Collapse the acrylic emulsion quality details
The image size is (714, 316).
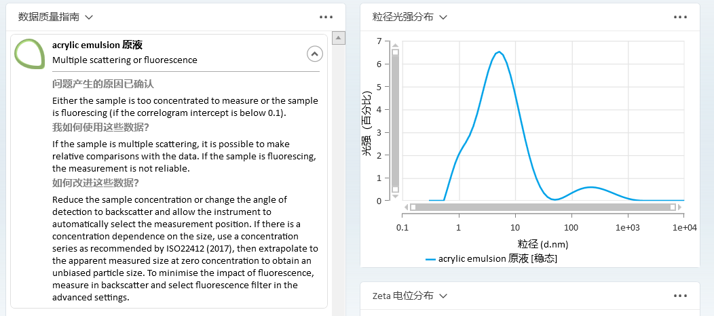pyautogui.click(x=314, y=54)
